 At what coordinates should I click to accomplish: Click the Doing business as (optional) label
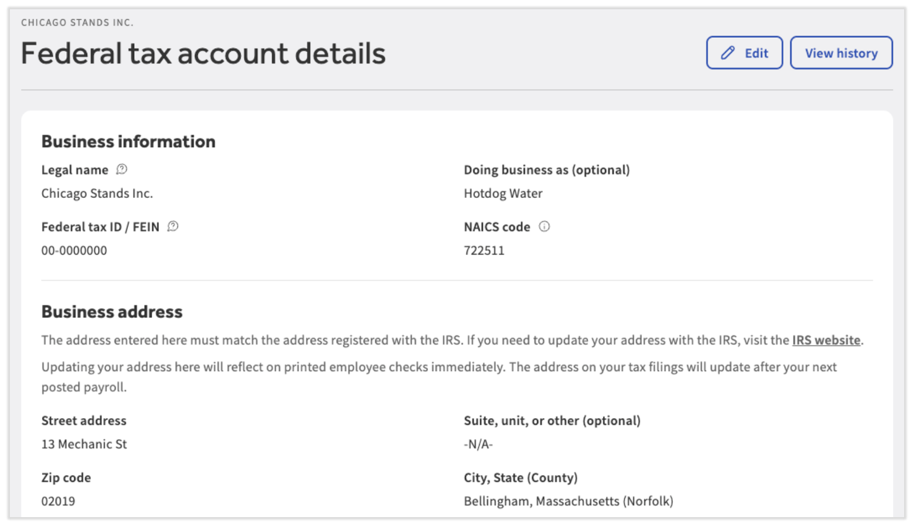tap(547, 170)
